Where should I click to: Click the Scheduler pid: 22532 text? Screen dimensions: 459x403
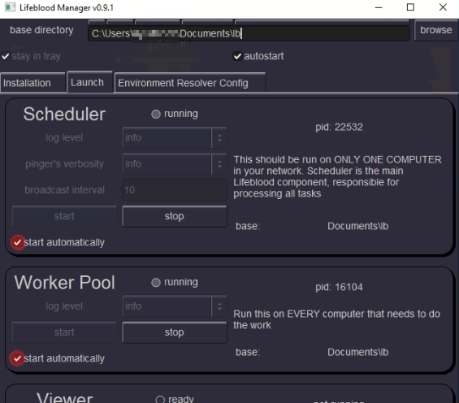[339, 127]
